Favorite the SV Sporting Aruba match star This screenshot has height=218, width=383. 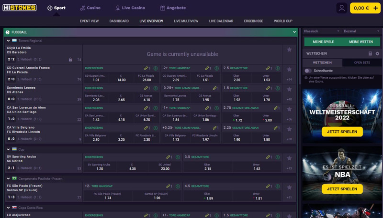(289, 158)
